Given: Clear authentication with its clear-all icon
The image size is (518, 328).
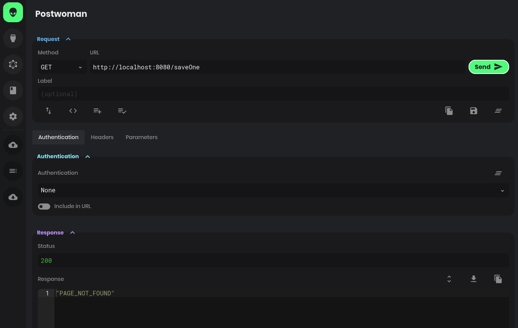Looking at the screenshot, I should click(x=498, y=173).
